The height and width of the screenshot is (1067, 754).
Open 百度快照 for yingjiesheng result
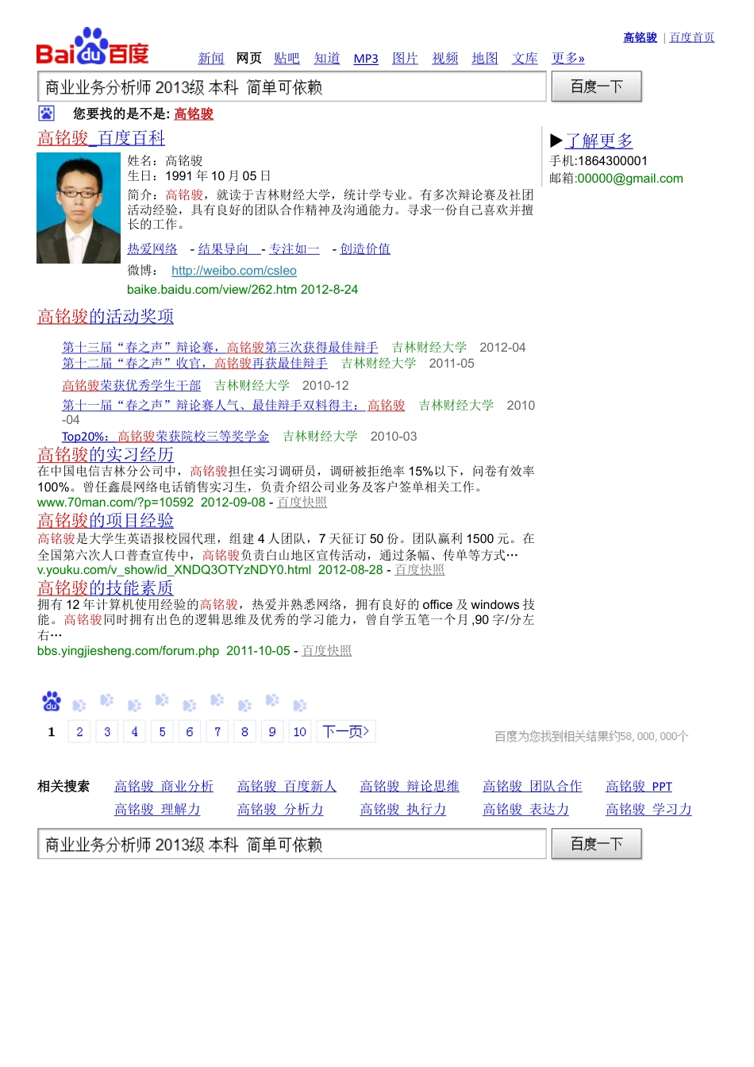pyautogui.click(x=327, y=650)
